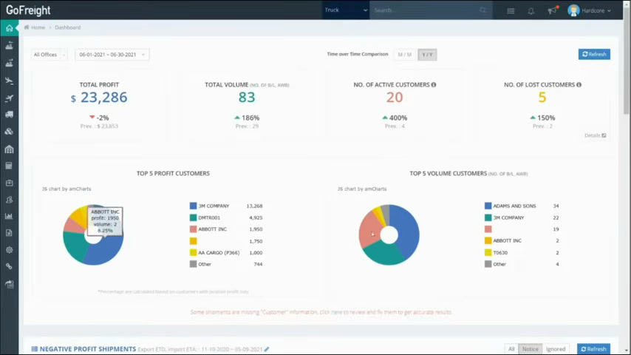Select the All filter tab
This screenshot has height=355, width=631.
tap(511, 349)
